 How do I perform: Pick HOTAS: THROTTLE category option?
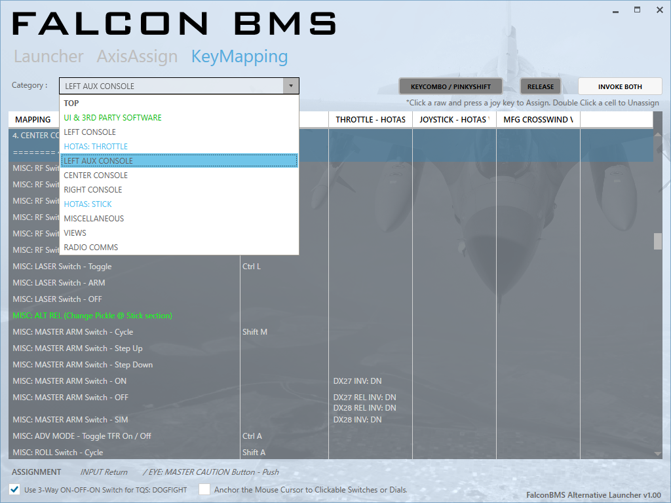tap(179, 146)
